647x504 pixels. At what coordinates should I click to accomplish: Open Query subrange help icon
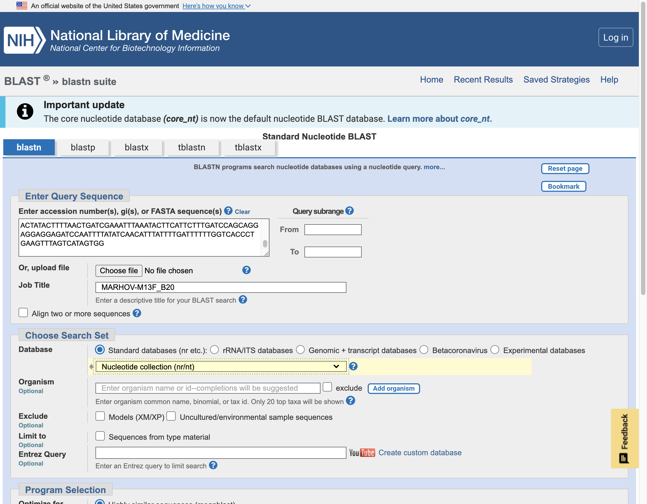[350, 211]
